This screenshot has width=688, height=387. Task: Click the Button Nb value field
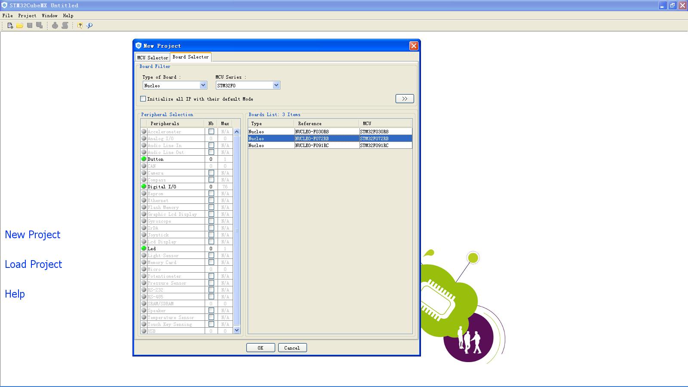pyautogui.click(x=211, y=159)
